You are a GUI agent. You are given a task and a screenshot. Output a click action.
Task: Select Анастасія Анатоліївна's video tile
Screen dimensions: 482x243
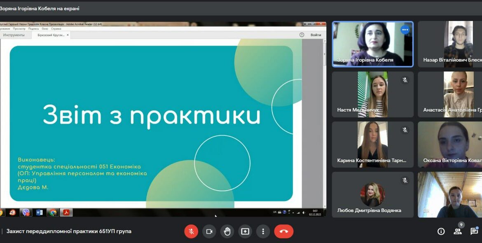[450, 94]
